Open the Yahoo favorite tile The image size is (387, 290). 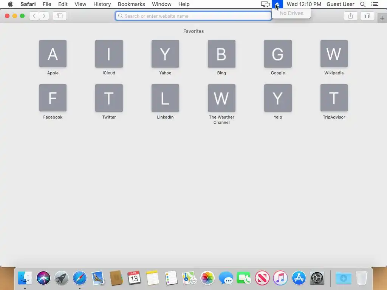[x=165, y=54]
